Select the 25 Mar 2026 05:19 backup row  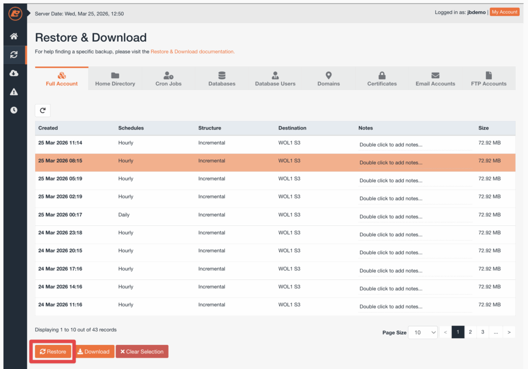coord(155,179)
